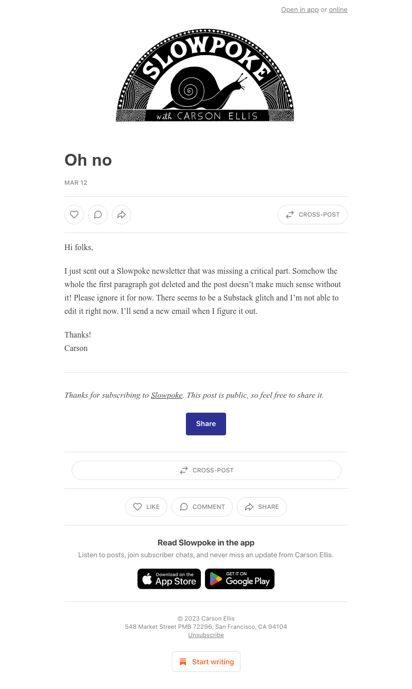
Task: Click the SHARE pill button at bottom
Action: tap(262, 507)
